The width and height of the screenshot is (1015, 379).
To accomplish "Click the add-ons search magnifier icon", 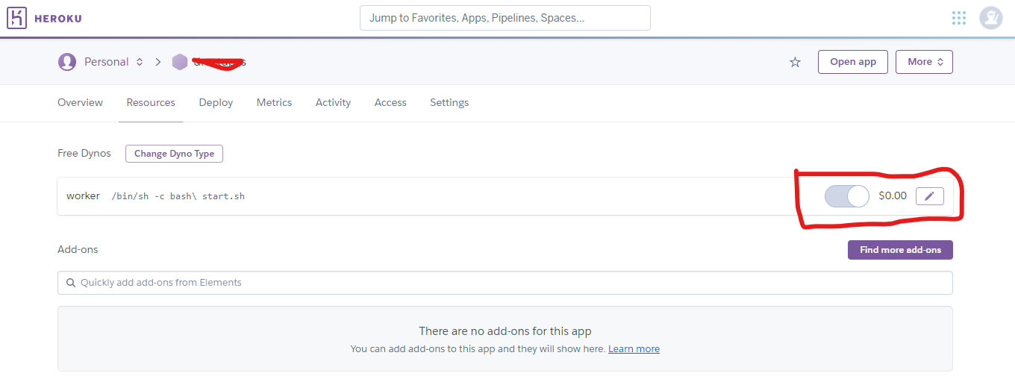I will tap(71, 283).
